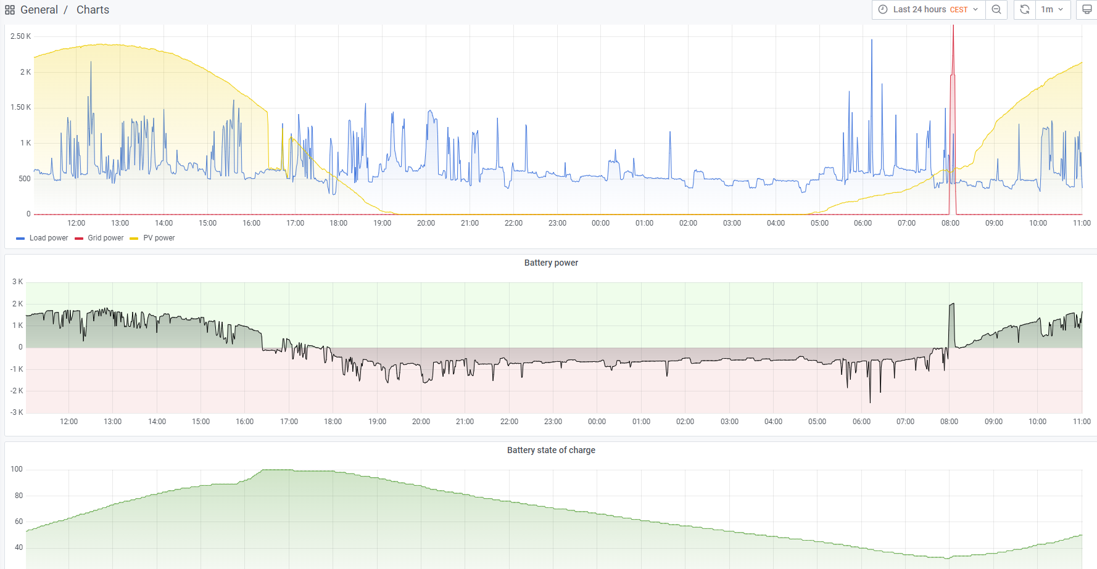This screenshot has width=1097, height=569.
Task: Open the Battery power panel title menu
Action: click(551, 263)
